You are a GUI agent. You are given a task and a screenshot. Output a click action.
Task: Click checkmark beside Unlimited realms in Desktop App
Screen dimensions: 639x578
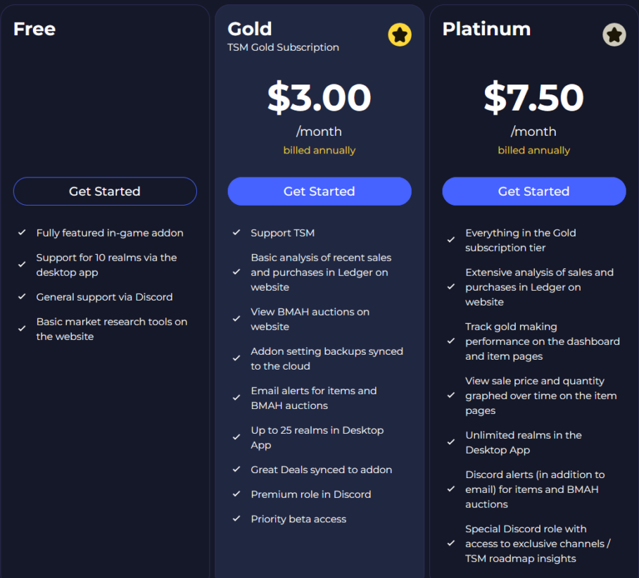tap(451, 443)
